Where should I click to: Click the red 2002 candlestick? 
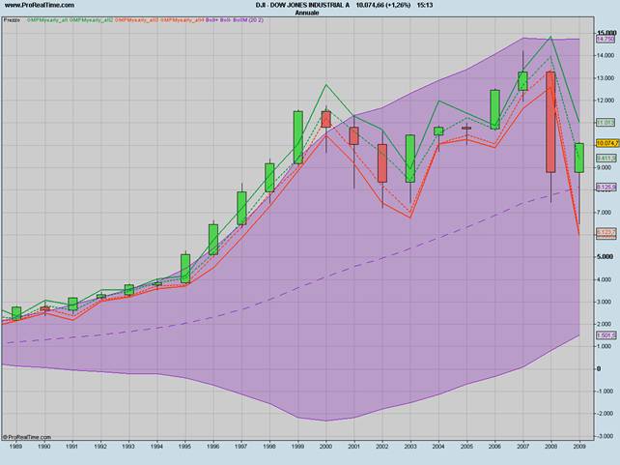(x=382, y=163)
